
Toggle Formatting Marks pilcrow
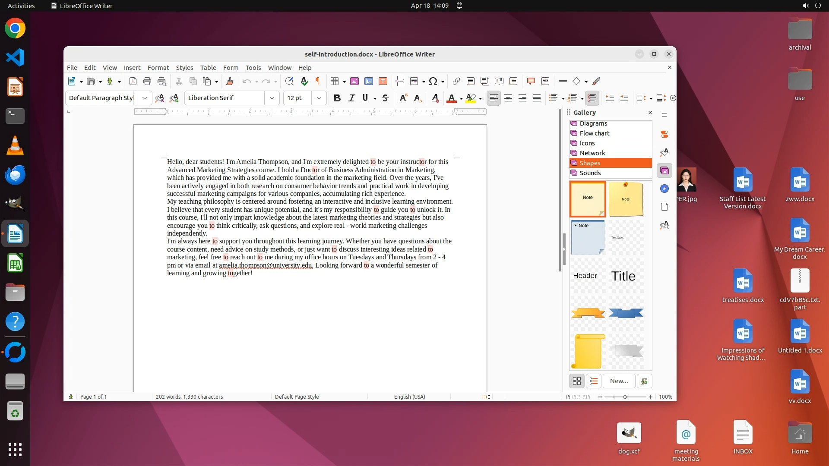pos(318,81)
